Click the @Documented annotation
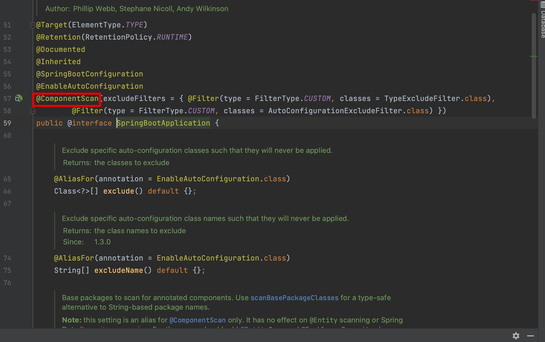Image resolution: width=545 pixels, height=342 pixels. 61,49
